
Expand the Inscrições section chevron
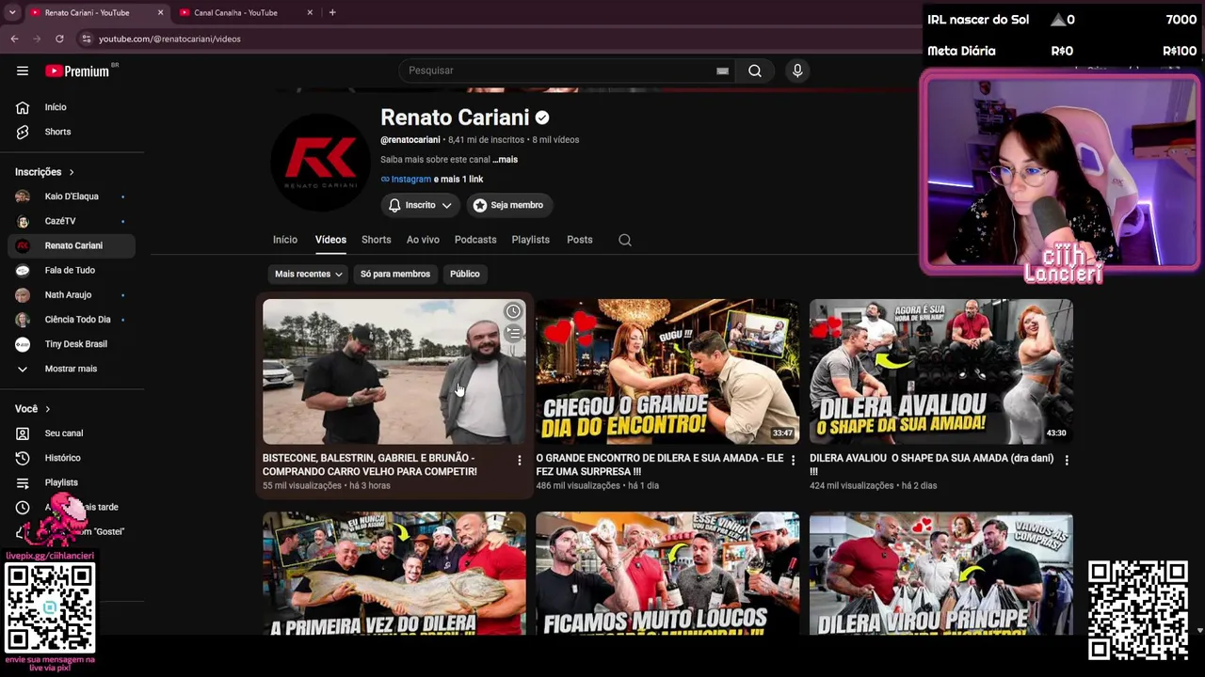71,172
